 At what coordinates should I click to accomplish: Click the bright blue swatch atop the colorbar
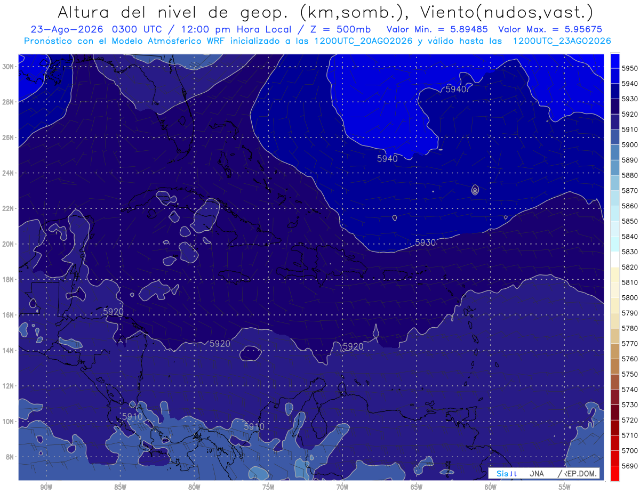coord(615,61)
